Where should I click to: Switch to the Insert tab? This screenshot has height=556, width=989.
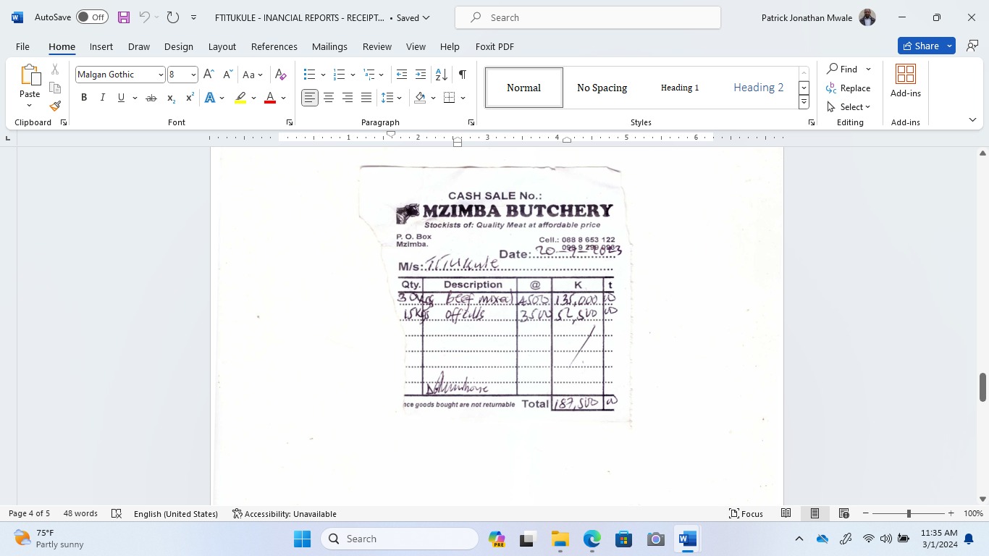coord(101,46)
